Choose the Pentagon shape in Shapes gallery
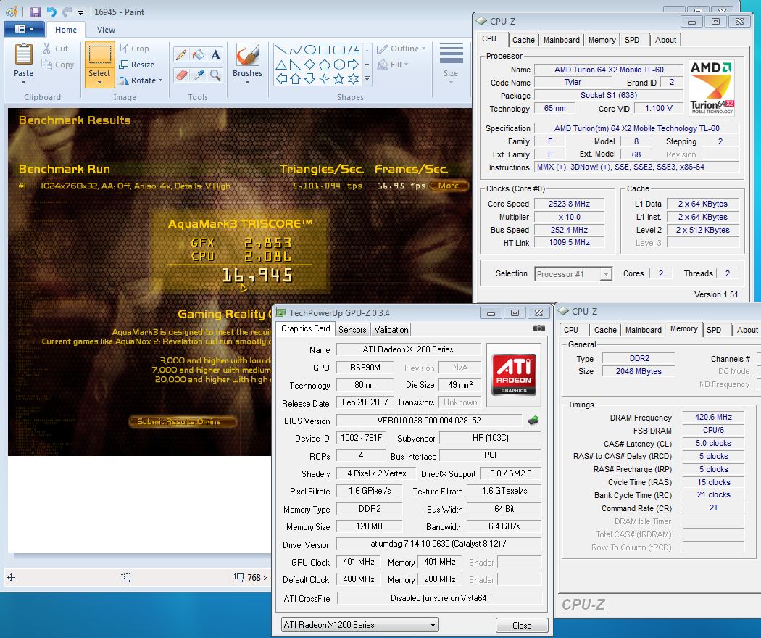 pos(325,65)
